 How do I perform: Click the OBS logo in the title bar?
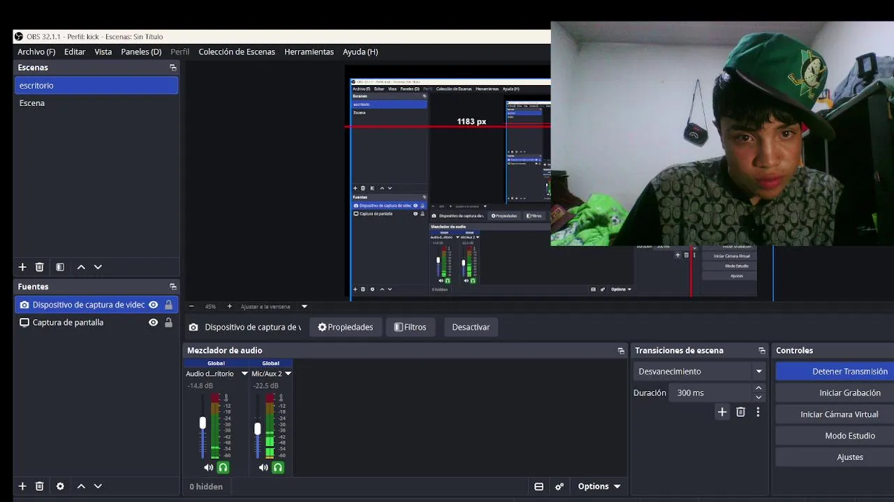19,36
